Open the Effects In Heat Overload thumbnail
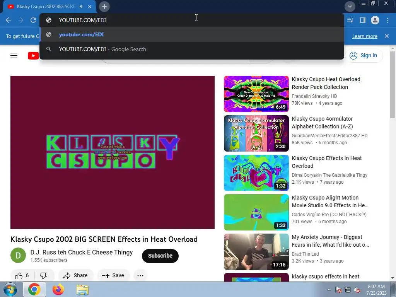Image resolution: width=396 pixels, height=297 pixels. pos(256,173)
